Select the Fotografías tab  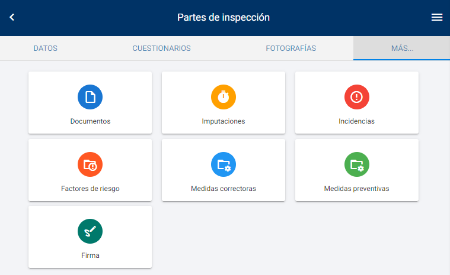(x=291, y=48)
